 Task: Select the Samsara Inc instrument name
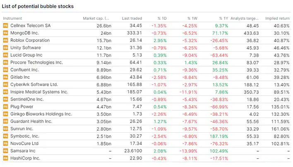[23, 151]
